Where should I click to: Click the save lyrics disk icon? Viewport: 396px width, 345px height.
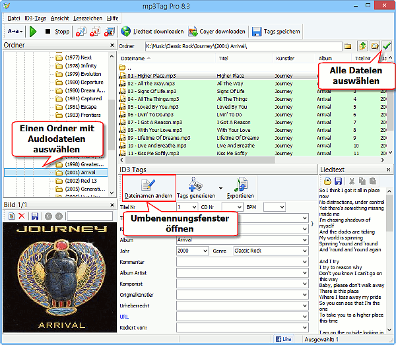point(338,181)
